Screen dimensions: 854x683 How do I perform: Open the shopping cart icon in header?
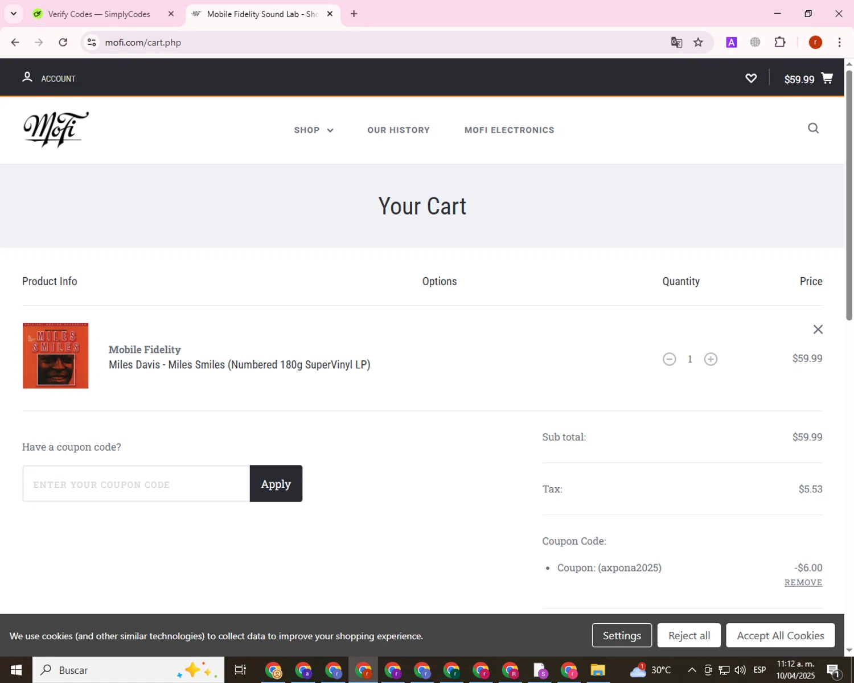(827, 78)
